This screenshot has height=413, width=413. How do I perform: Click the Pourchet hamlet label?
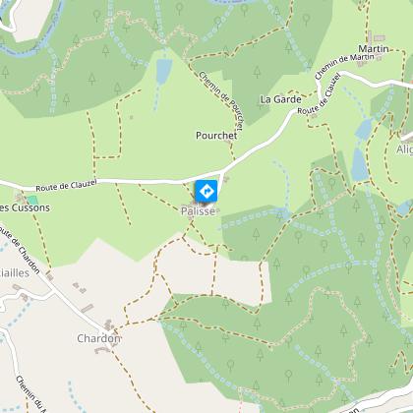coord(216,136)
